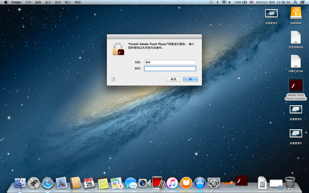Open input source flag menu
309x193 pixels.
pyautogui.click(x=252, y=2)
